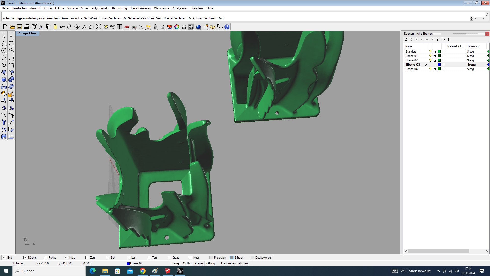The width and height of the screenshot is (490, 276).
Task: Toggle the End object snap checkbox
Action: click(x=5, y=257)
